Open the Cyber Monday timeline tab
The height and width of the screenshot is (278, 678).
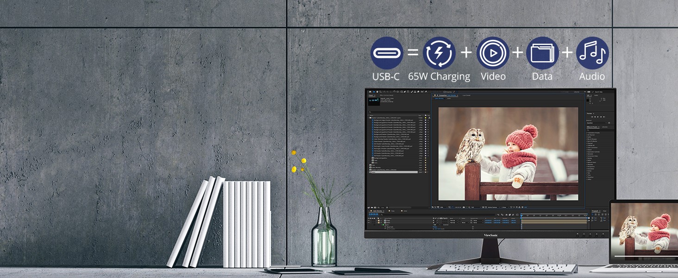[378, 211]
